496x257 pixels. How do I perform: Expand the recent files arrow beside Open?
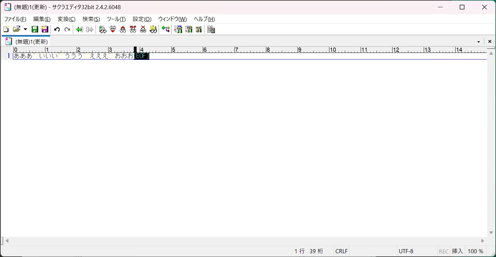26,29
